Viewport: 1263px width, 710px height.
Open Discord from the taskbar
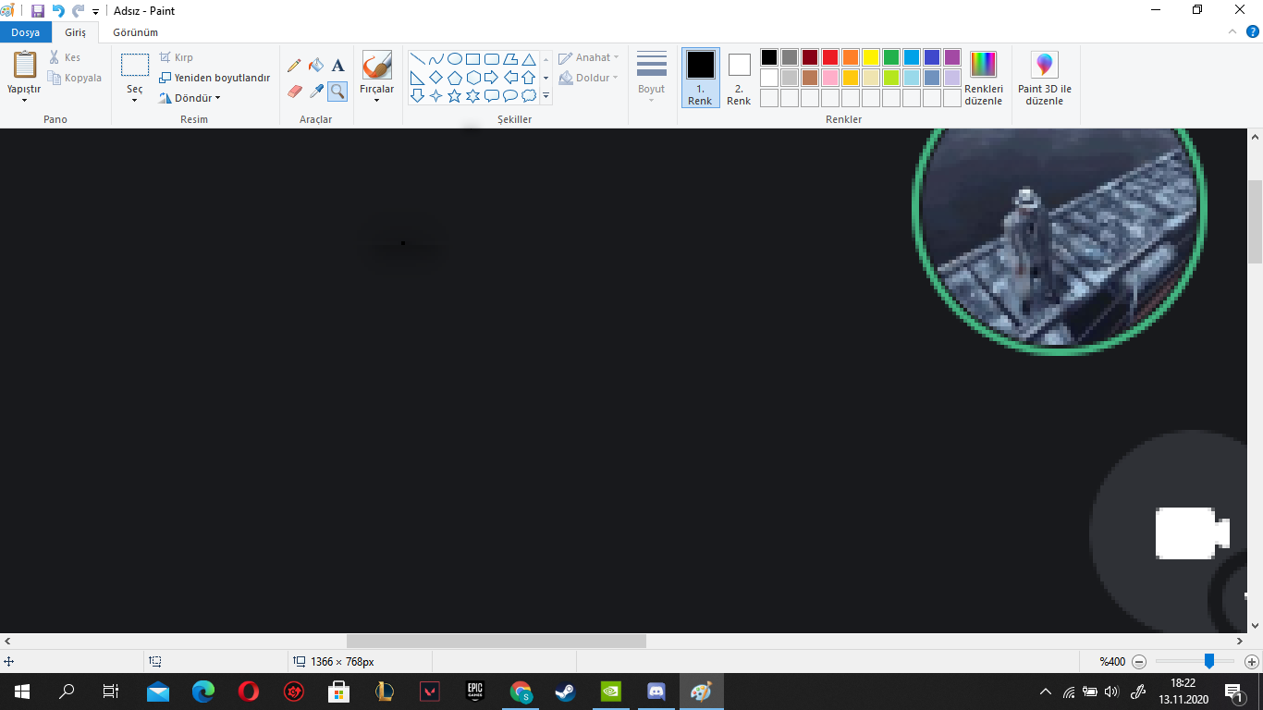point(656,691)
